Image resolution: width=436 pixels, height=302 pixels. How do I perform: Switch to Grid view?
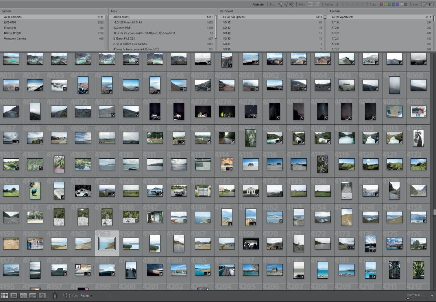[5, 296]
